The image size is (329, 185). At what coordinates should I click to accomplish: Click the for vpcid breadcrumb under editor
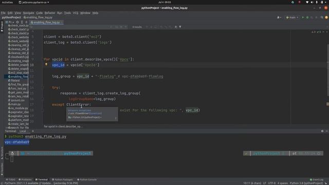click(x=63, y=126)
